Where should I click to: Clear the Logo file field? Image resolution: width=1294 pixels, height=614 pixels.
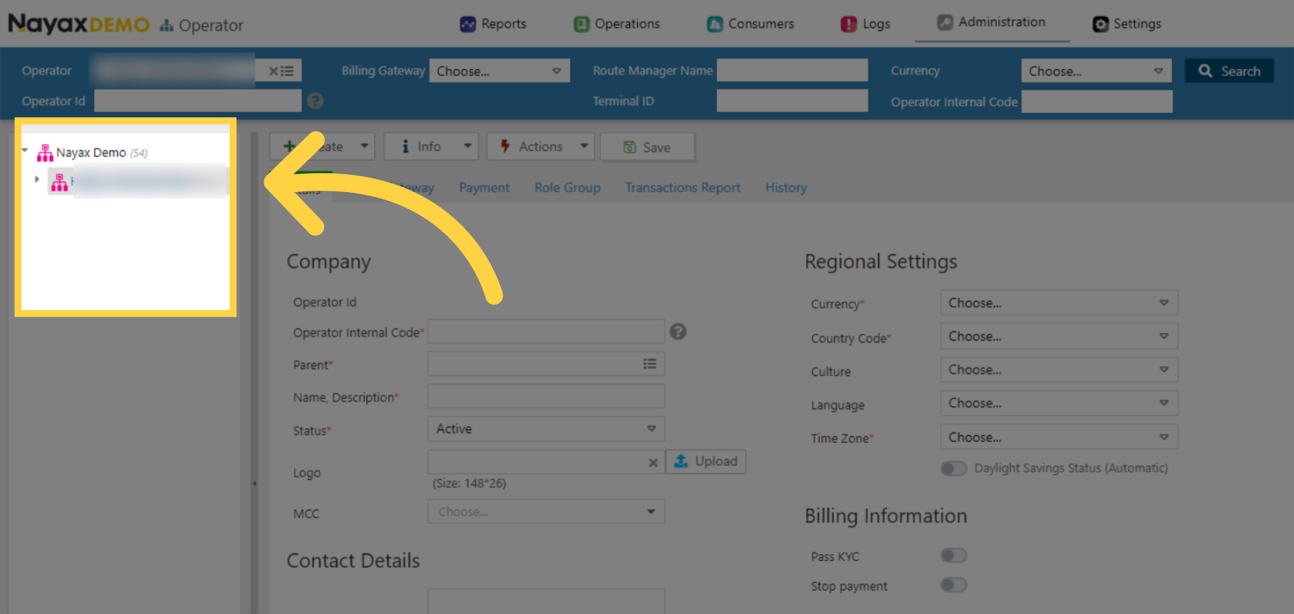652,462
